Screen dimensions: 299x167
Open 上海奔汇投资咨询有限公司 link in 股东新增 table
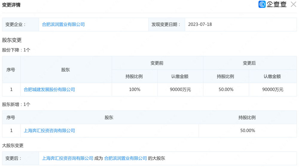click(x=49, y=131)
